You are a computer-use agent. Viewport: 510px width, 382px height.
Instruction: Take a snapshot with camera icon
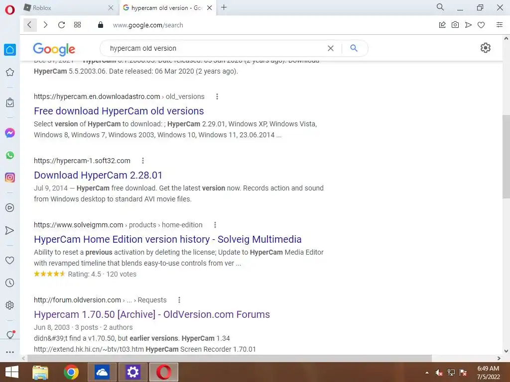tap(455, 25)
